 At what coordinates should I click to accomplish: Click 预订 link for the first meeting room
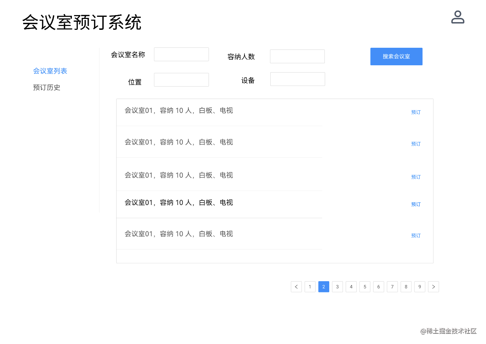[x=416, y=112]
